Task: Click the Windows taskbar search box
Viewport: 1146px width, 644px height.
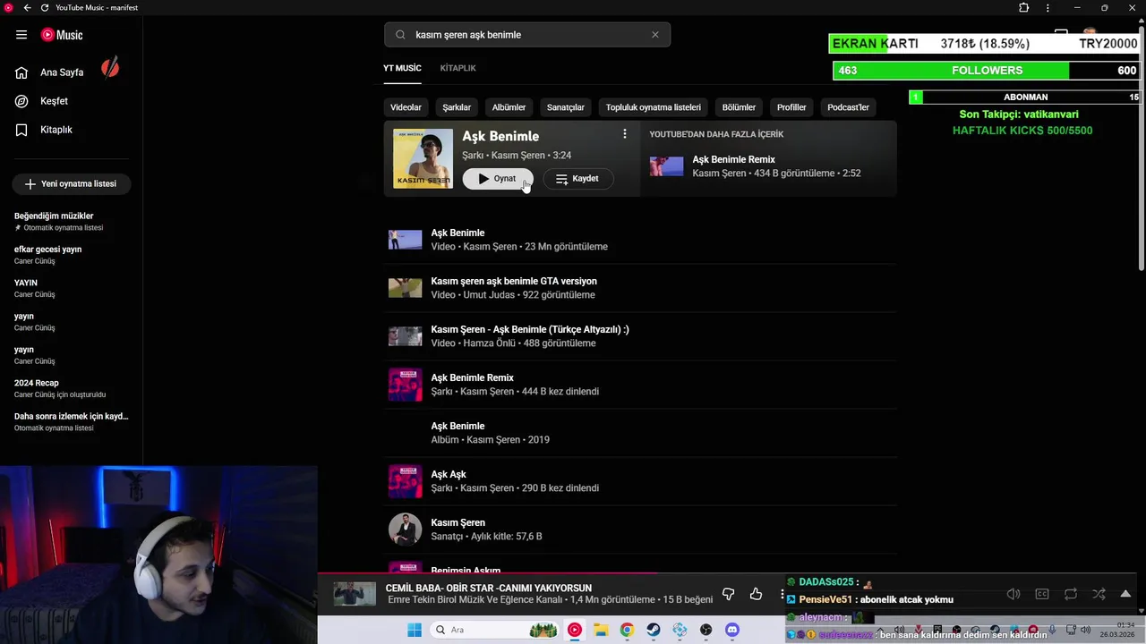Action: pos(492,630)
